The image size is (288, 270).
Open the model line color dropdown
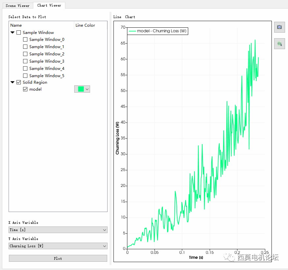coord(82,89)
